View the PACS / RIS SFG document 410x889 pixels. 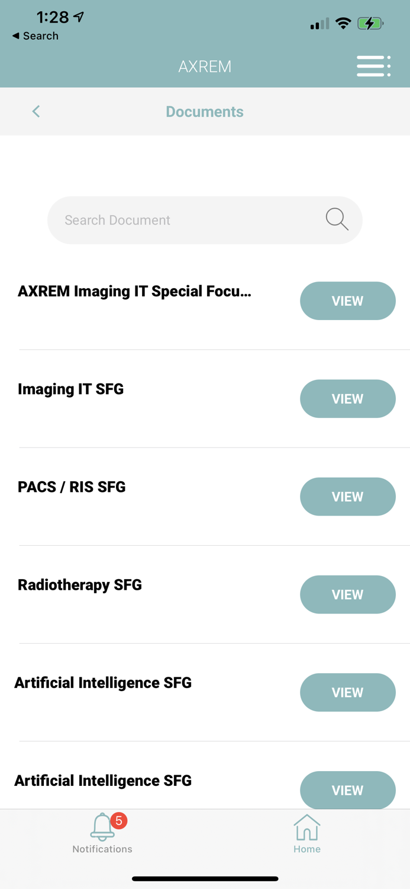pyautogui.click(x=347, y=497)
